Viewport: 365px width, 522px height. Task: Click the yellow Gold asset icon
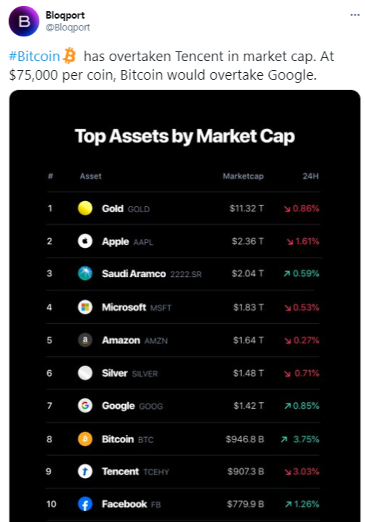point(85,208)
